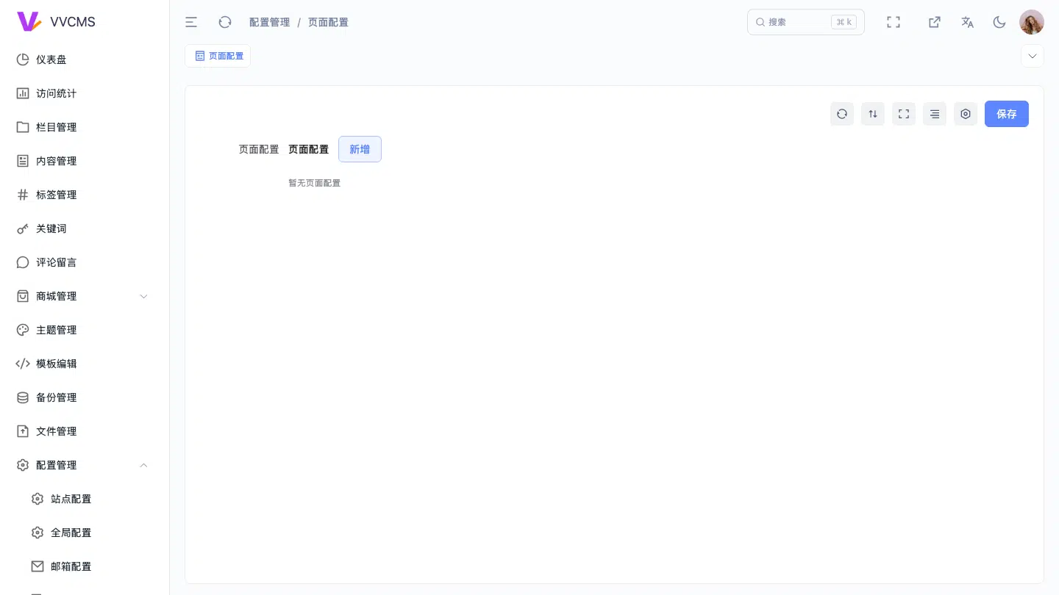Screen dimensions: 1059x595
Task: Open site with external link icon
Action: click(934, 22)
